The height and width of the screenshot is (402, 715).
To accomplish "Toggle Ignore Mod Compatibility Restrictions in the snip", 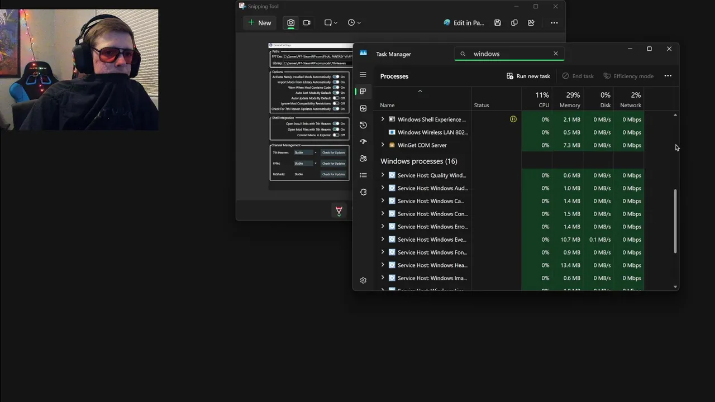I will coord(336,103).
